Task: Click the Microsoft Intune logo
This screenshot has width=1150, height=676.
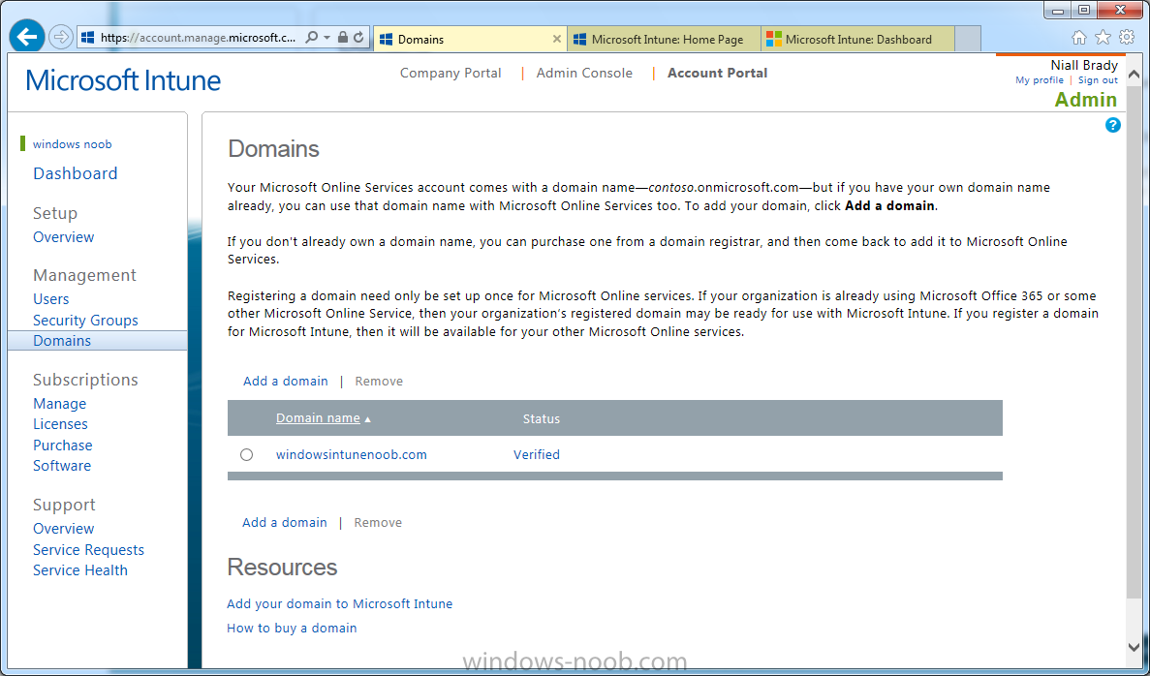Action: (123, 80)
